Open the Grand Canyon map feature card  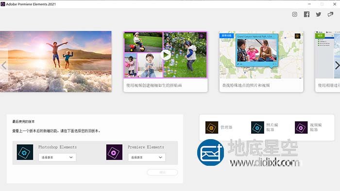click(261, 62)
